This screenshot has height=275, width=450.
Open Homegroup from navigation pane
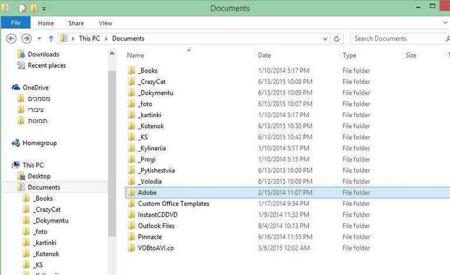pos(39,143)
